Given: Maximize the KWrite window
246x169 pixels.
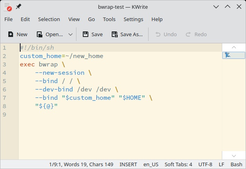Looking at the screenshot, I should coord(227,7).
